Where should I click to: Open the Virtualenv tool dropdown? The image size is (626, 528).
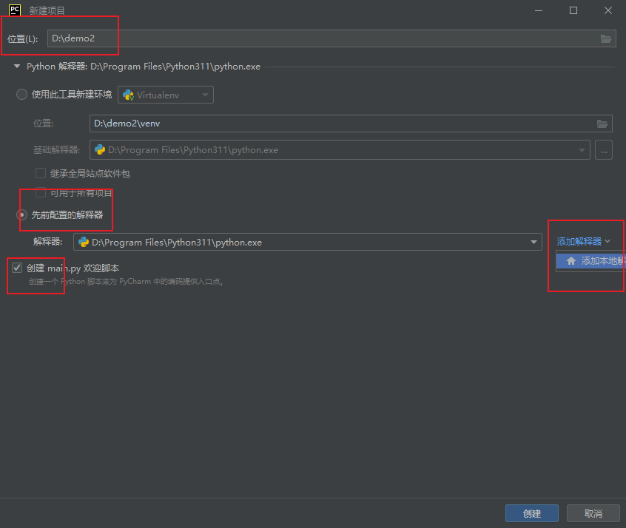click(x=166, y=95)
